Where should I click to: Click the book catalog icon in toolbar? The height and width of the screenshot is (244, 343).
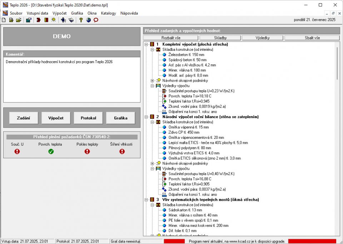pyautogui.click(x=71, y=20)
